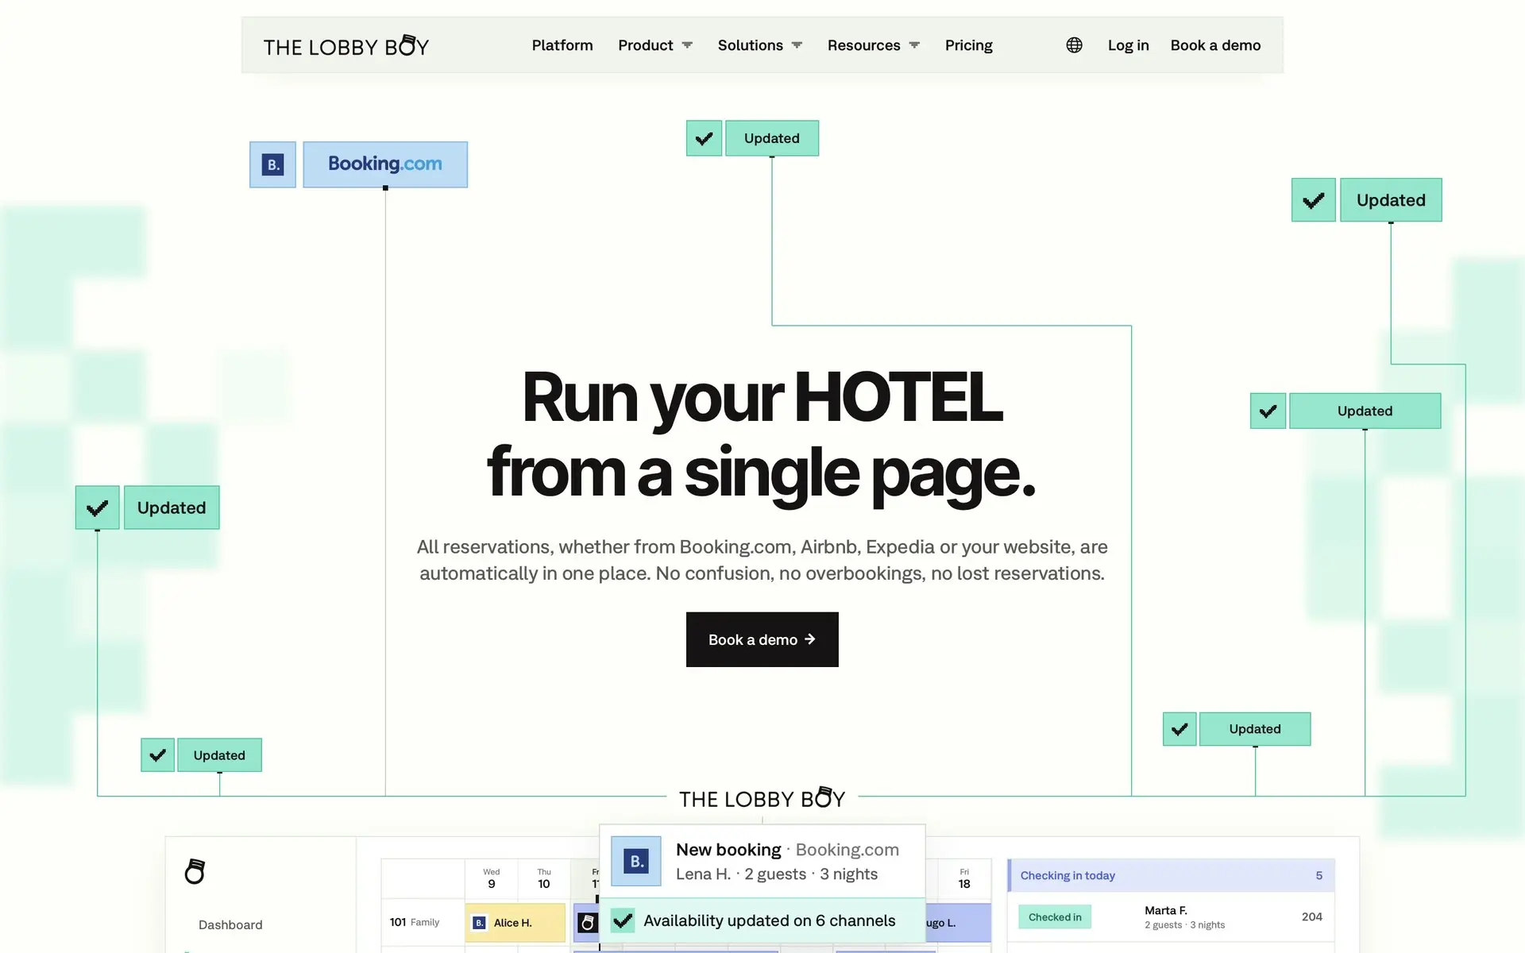Screen dimensions: 1525x953
Task: Click the black Book a demo button
Action: pyautogui.click(x=762, y=639)
